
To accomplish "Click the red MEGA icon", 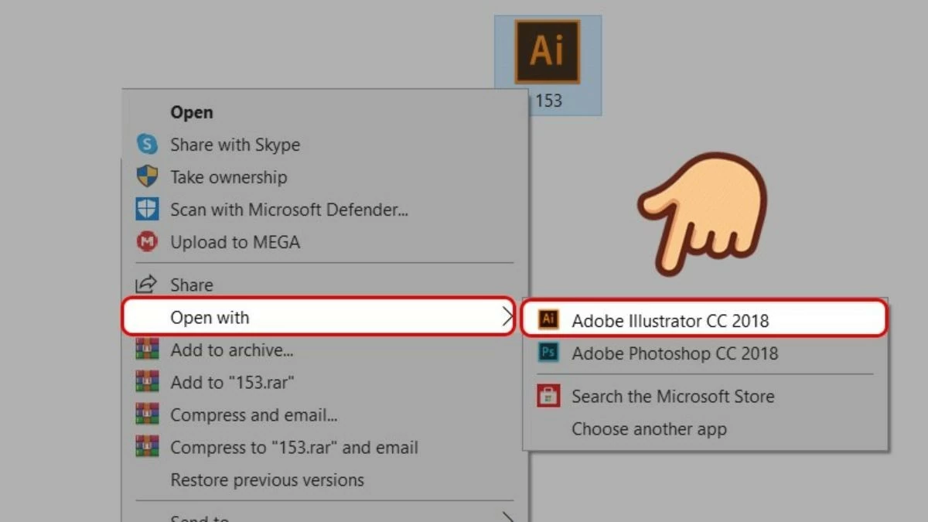I will point(147,242).
